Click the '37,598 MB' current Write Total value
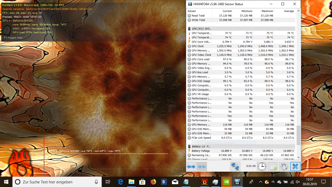 pos(225,20)
